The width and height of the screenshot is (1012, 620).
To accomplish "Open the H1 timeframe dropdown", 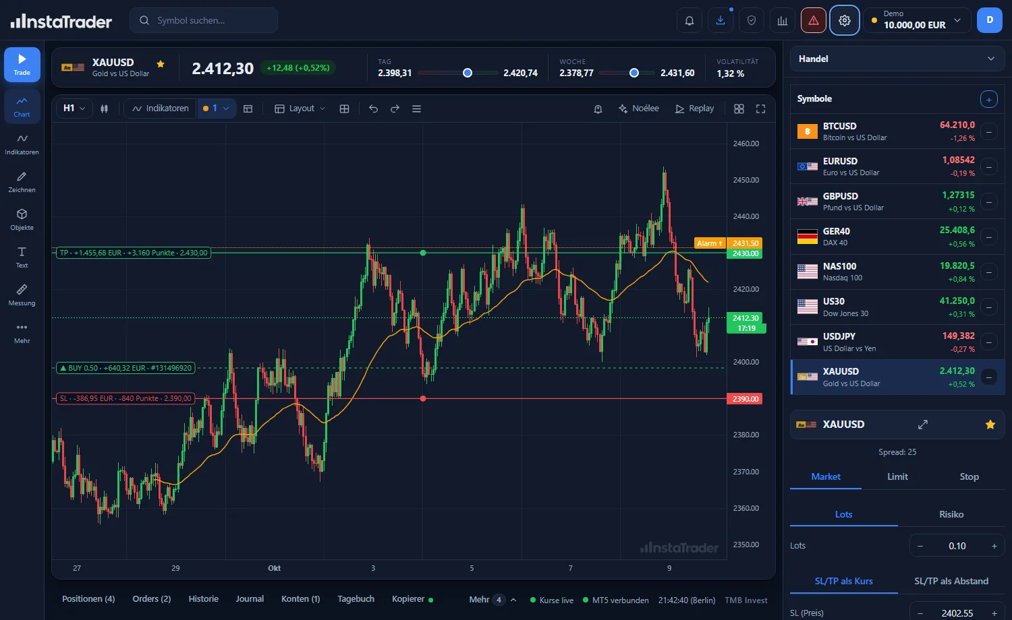I will (x=74, y=108).
